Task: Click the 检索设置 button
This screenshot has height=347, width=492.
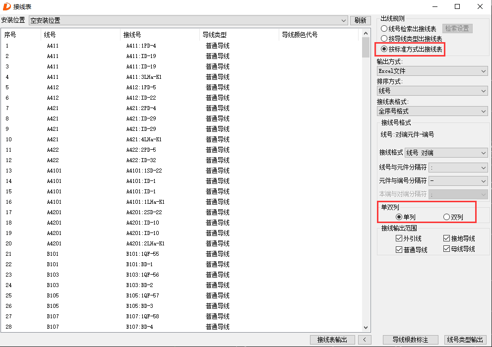Action: tap(457, 29)
